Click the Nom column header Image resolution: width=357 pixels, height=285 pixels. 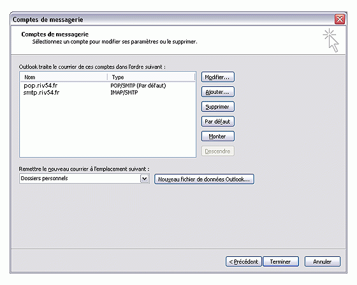coord(64,77)
